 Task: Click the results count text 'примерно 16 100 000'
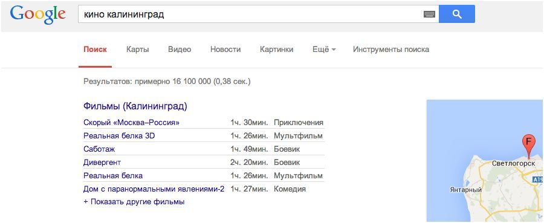[x=173, y=82]
